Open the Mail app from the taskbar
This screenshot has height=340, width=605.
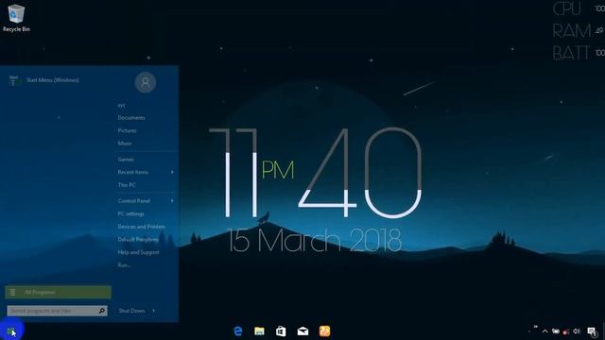pos(302,331)
